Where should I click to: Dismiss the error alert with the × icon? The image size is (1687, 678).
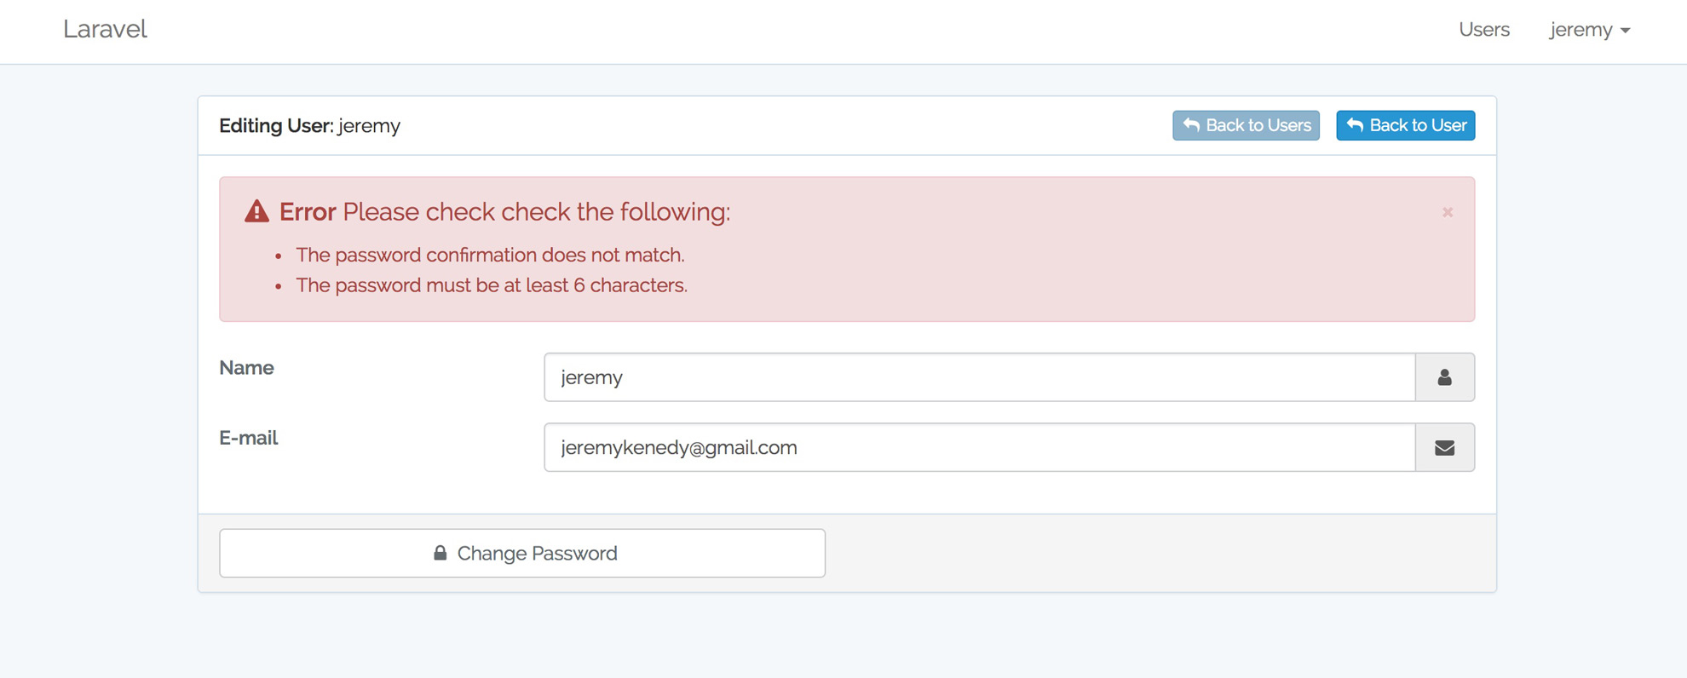point(1447,212)
